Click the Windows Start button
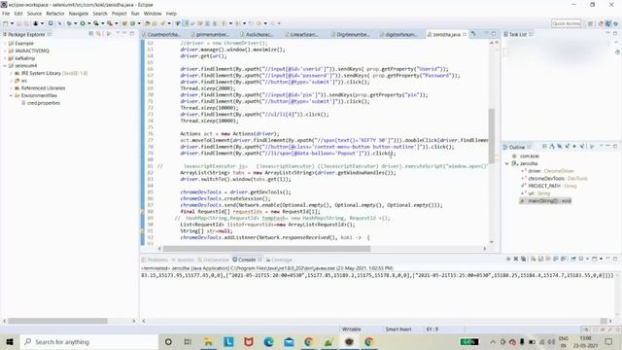The width and height of the screenshot is (622, 350). pyautogui.click(x=10, y=341)
